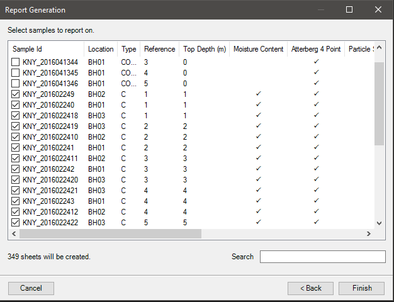Click BH03 location of KNY_2016022418
The width and height of the screenshot is (394, 302).
pos(96,116)
